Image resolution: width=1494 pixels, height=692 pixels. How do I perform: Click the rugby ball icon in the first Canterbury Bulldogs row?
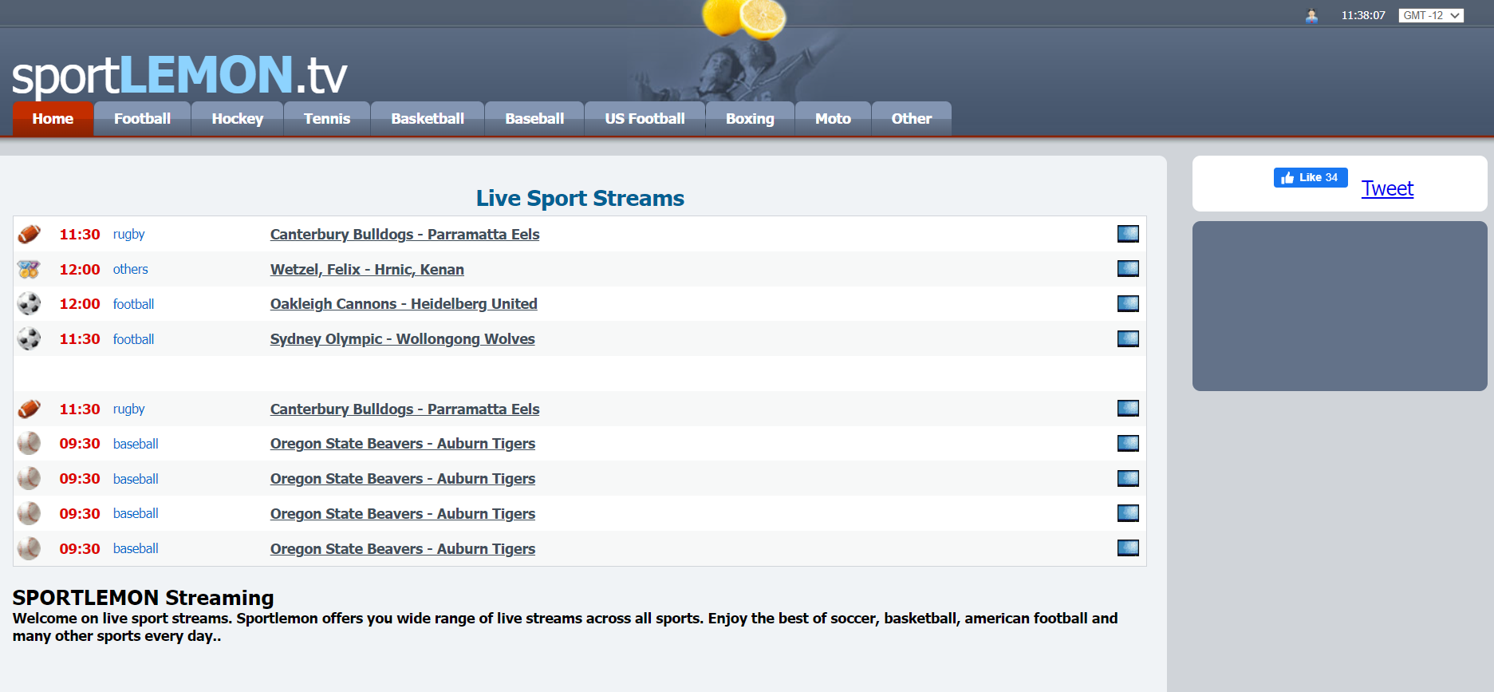click(29, 234)
